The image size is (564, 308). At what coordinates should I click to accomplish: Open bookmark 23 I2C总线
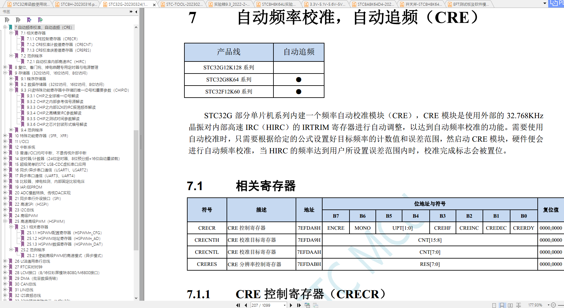point(24,210)
